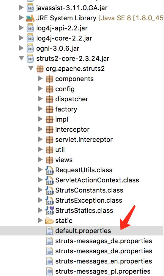Collapse the struts2-core-2.3.24.jar node
Screen dimensions: 164x276
pyautogui.click(x=21, y=58)
